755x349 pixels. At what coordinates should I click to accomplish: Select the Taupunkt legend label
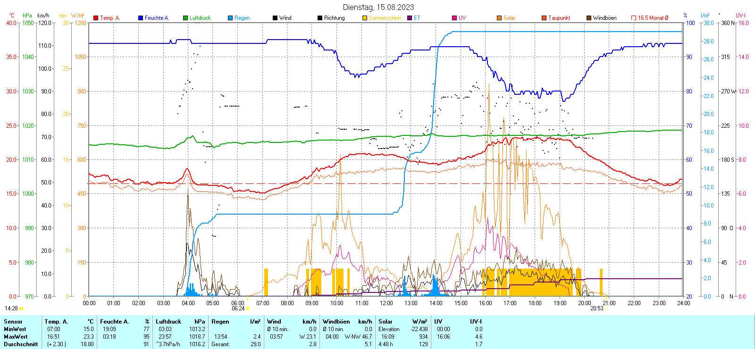[559, 18]
